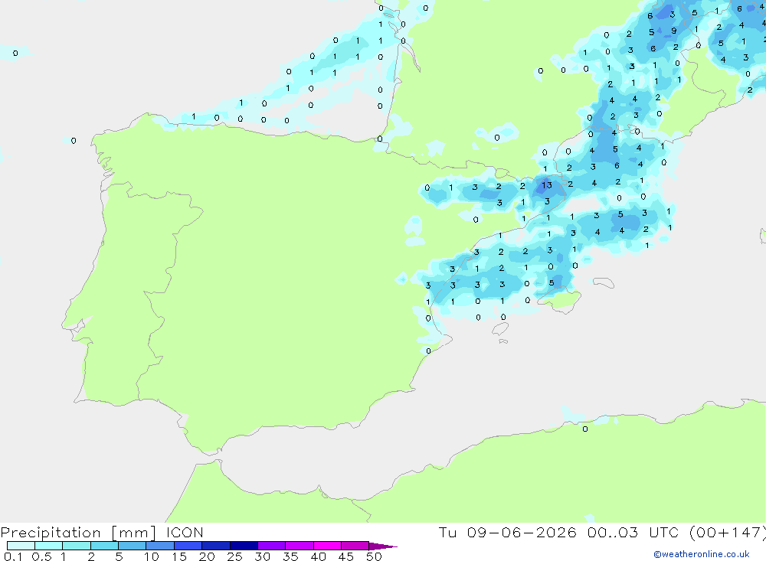766x561 pixels.
Task: Pick the 15–20 mm legend color swatch
Action: (188, 546)
